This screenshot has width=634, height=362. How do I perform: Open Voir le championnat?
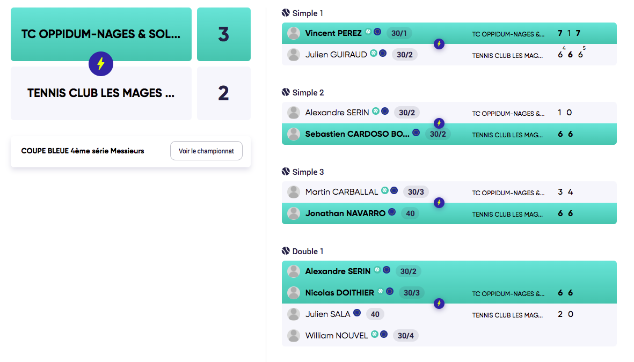[206, 151]
